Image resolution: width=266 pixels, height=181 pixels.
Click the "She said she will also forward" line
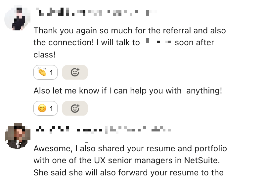[129, 172]
